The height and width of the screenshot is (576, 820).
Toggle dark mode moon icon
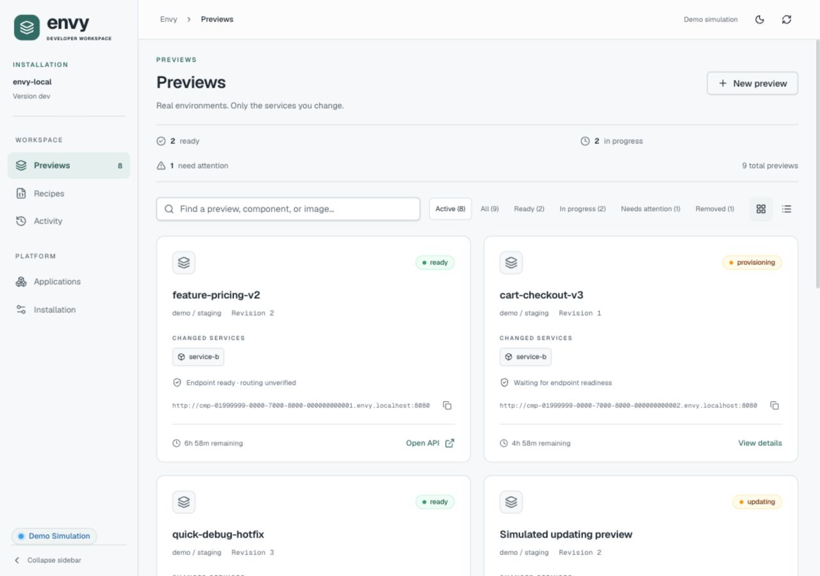[x=760, y=19]
